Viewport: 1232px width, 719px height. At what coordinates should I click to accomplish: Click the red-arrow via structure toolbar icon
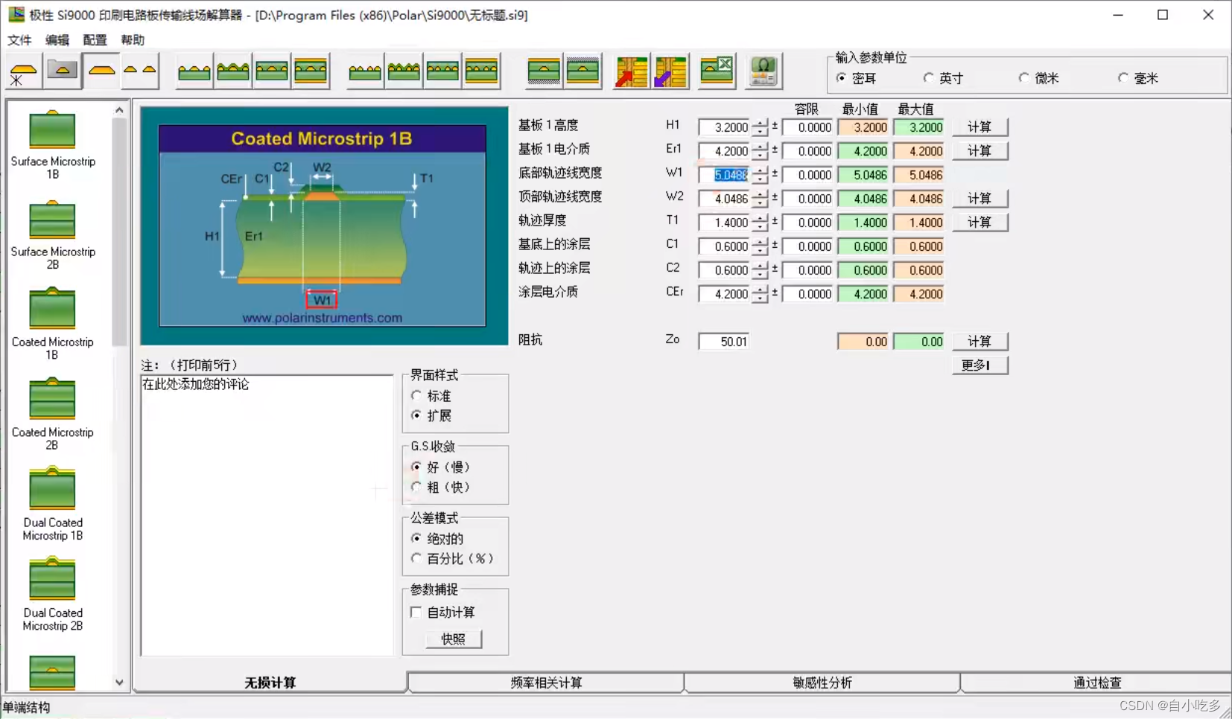632,71
